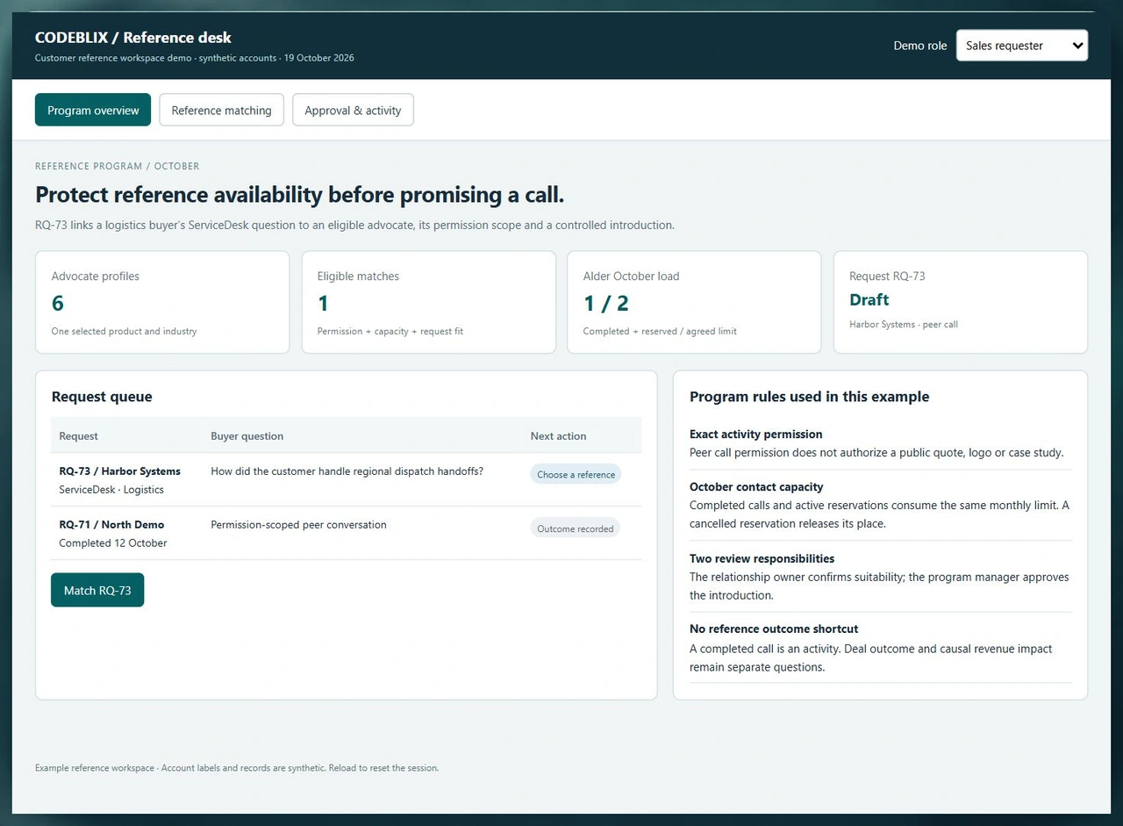The height and width of the screenshot is (826, 1123).
Task: Open the Reference matching tab
Action: click(x=221, y=110)
